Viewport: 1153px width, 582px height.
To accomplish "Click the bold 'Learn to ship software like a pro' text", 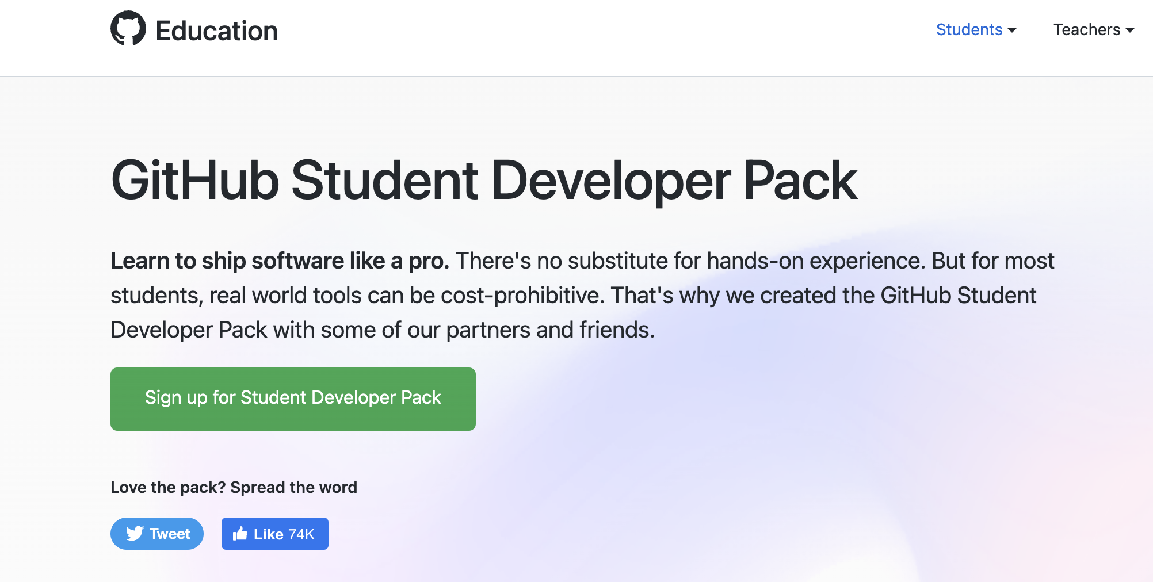I will click(280, 261).
